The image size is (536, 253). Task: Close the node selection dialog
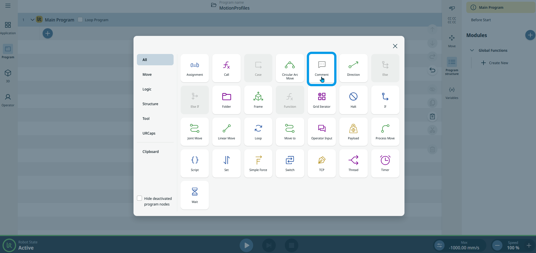[x=395, y=46]
